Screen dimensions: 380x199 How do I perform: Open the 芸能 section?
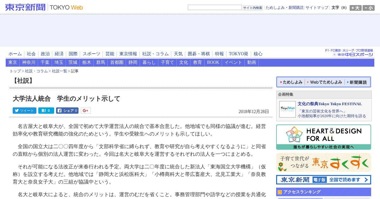coord(110,54)
